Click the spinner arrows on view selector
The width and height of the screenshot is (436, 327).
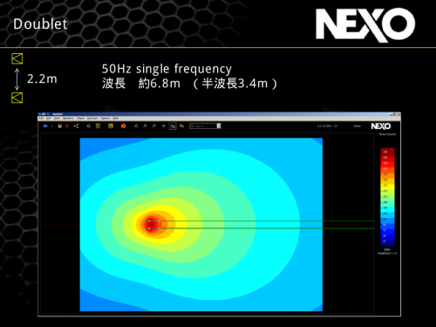pos(219,126)
